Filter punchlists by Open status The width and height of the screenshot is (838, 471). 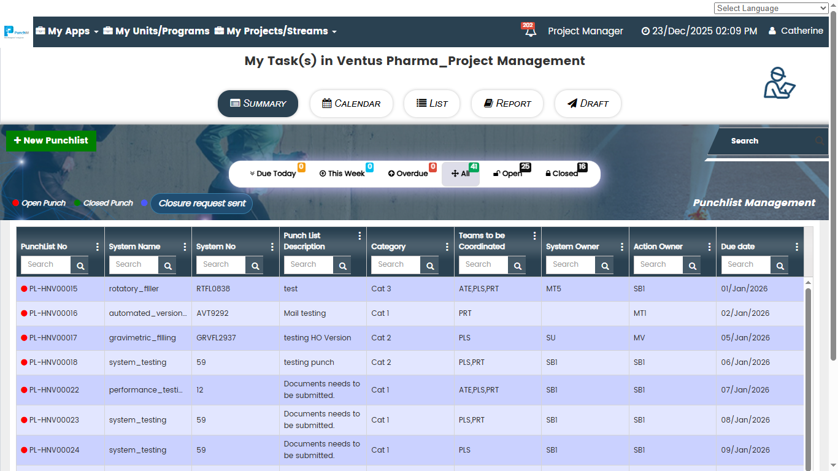tap(508, 174)
